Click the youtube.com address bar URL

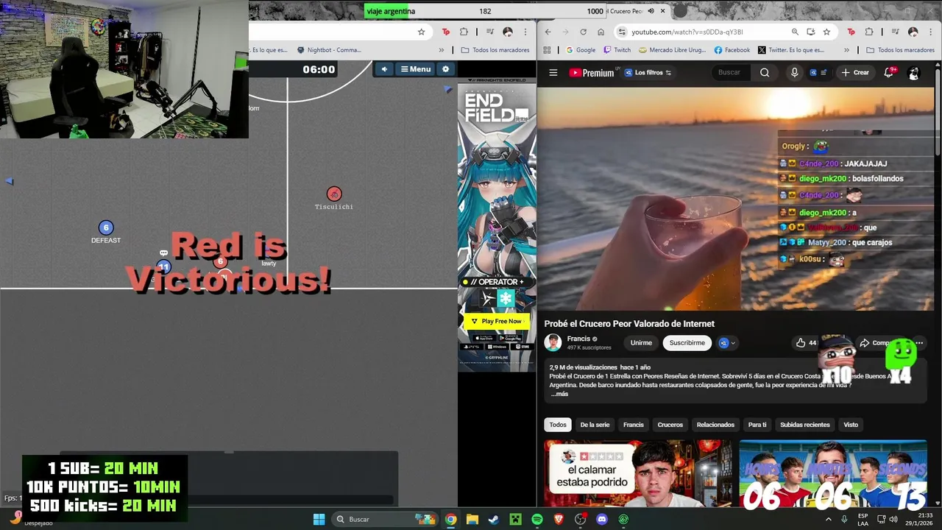pos(687,32)
